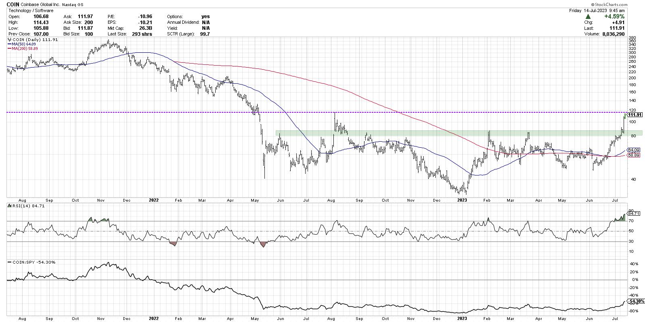Viewport: 645px width, 322px height.
Task: Click the N/A value beside Yield
Action: (206, 28)
